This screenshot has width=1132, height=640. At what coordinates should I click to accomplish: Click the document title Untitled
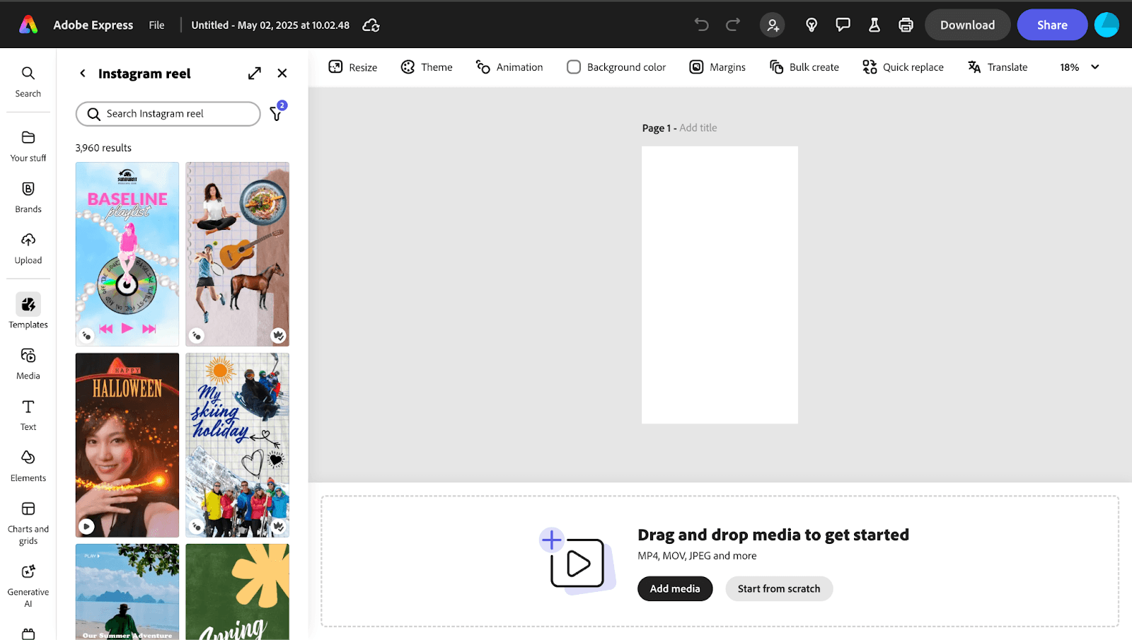click(270, 25)
